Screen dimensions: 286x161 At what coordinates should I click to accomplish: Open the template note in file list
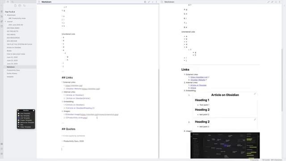pyautogui.click(x=10, y=76)
